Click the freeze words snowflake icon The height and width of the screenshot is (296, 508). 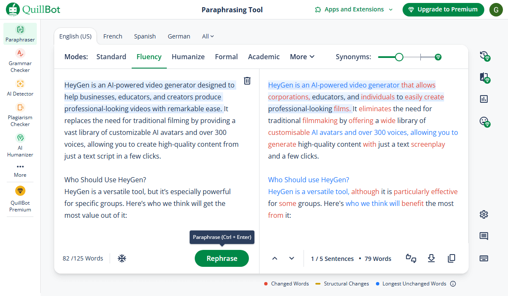(122, 258)
